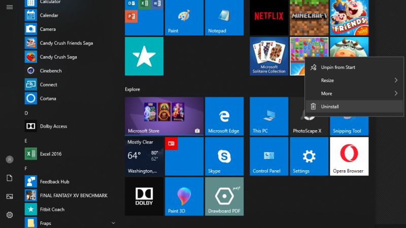This screenshot has height=228, width=406.
Task: Click the letter E section header
Action: click(26, 141)
